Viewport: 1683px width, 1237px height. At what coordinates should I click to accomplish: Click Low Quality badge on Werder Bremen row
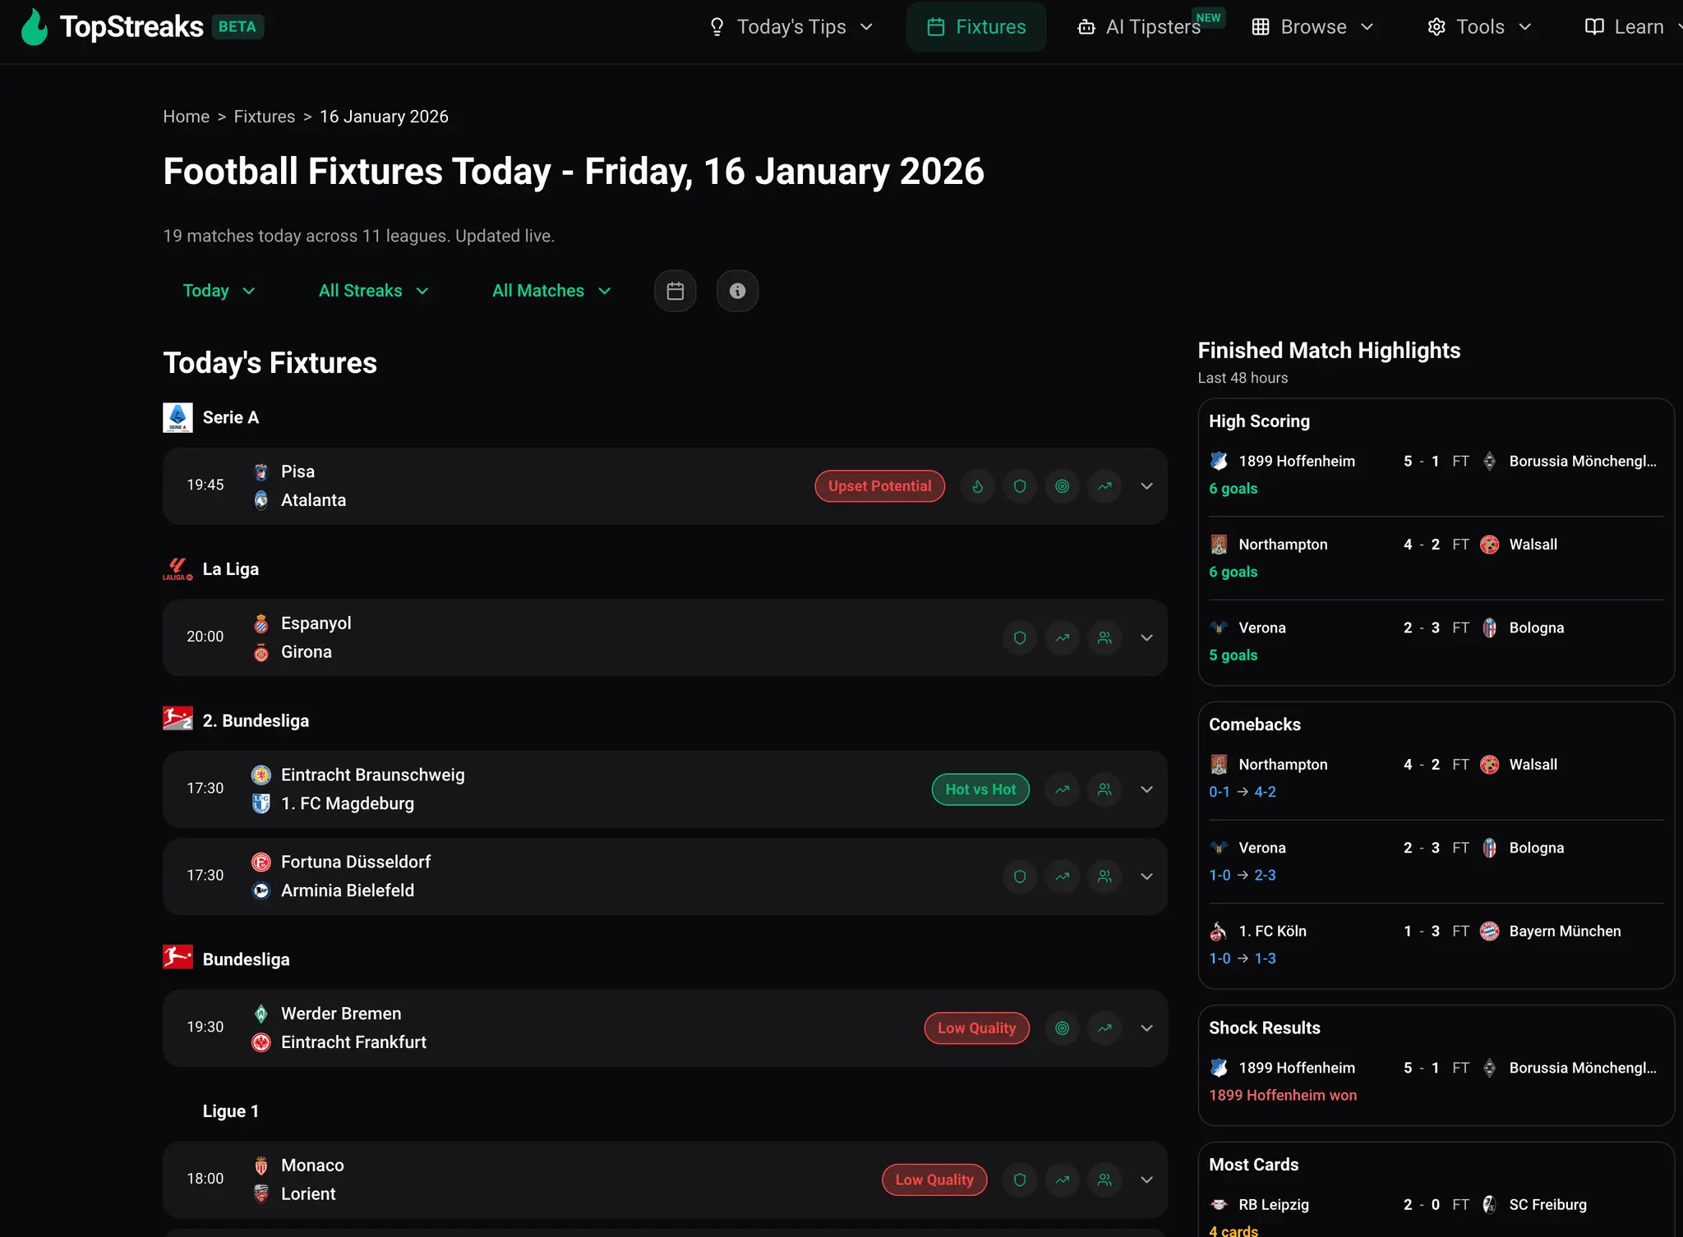977,1028
